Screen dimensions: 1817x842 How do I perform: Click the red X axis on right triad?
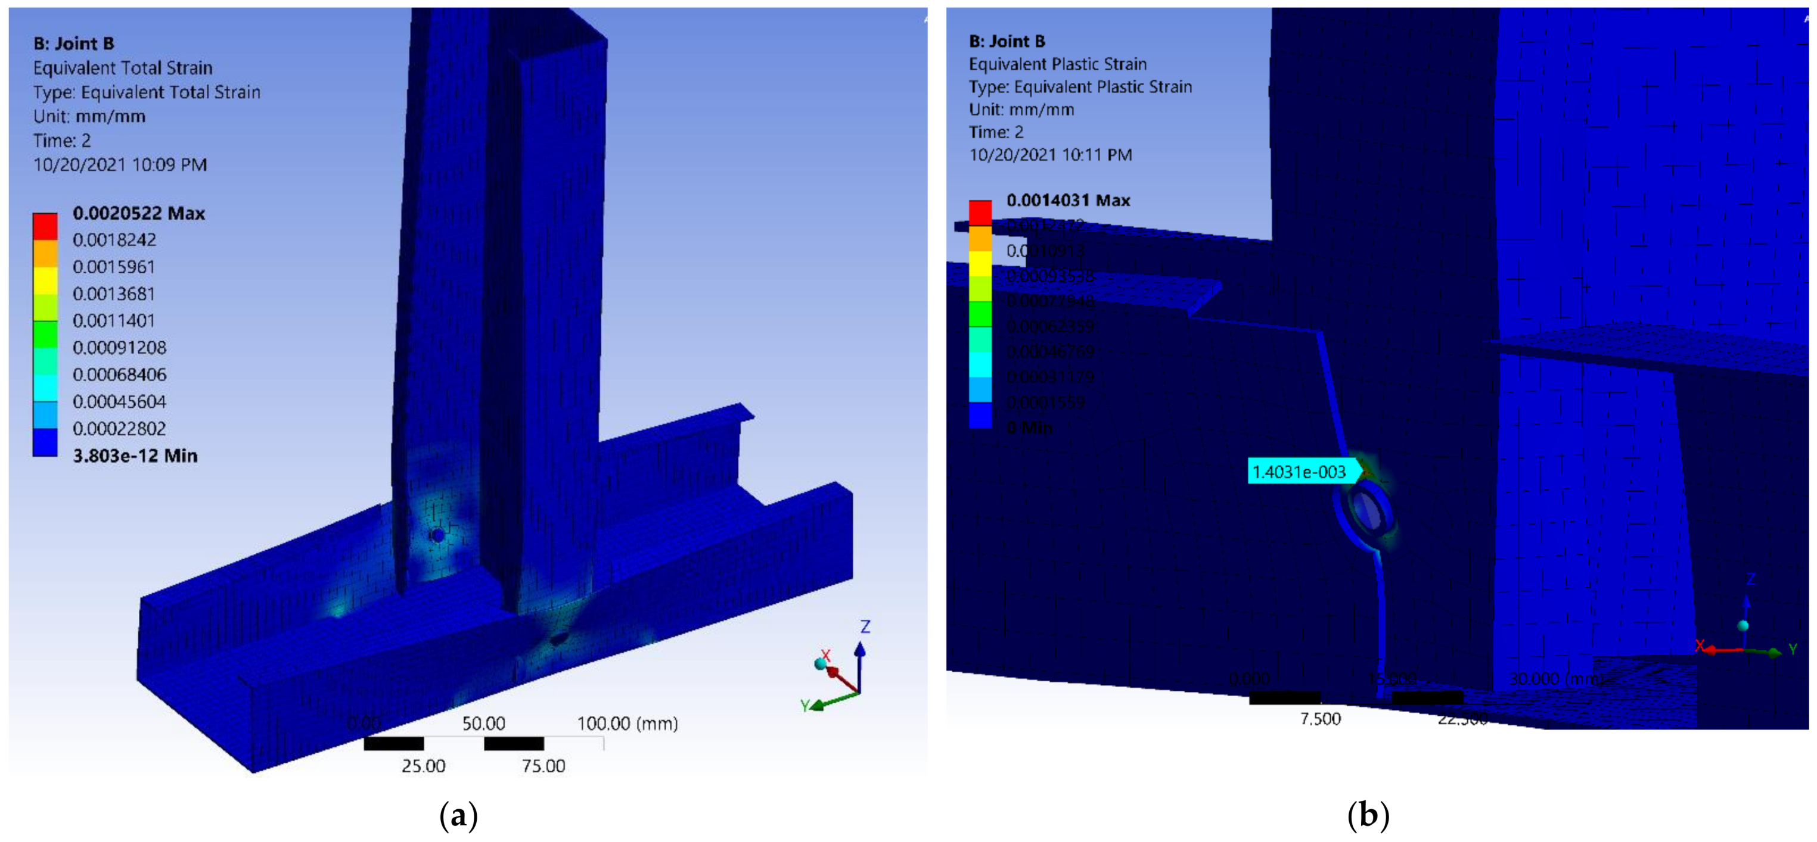click(1721, 650)
